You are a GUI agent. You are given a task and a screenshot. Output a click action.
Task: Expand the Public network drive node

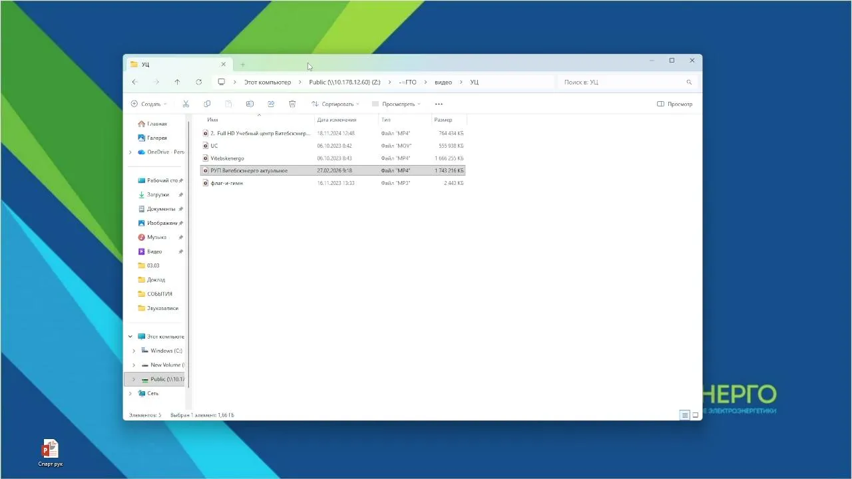point(134,379)
